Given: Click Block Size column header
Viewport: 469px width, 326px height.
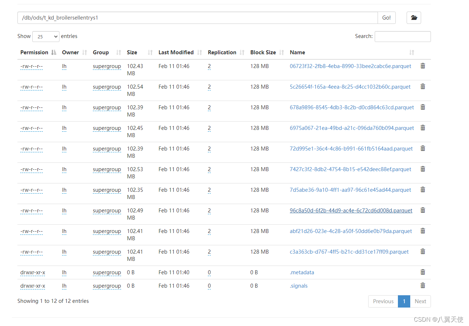Looking at the screenshot, I should (x=263, y=52).
